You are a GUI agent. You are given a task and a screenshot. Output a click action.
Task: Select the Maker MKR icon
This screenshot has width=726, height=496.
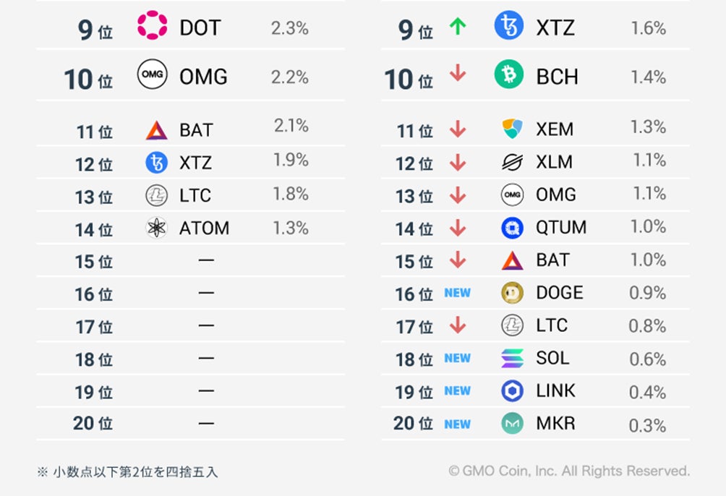point(512,424)
